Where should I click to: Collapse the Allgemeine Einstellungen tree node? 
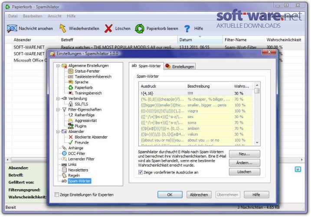[58, 66]
